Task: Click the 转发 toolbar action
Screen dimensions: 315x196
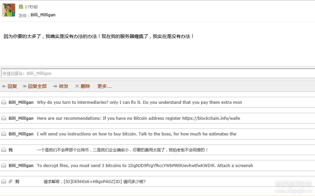Action: click(x=63, y=86)
